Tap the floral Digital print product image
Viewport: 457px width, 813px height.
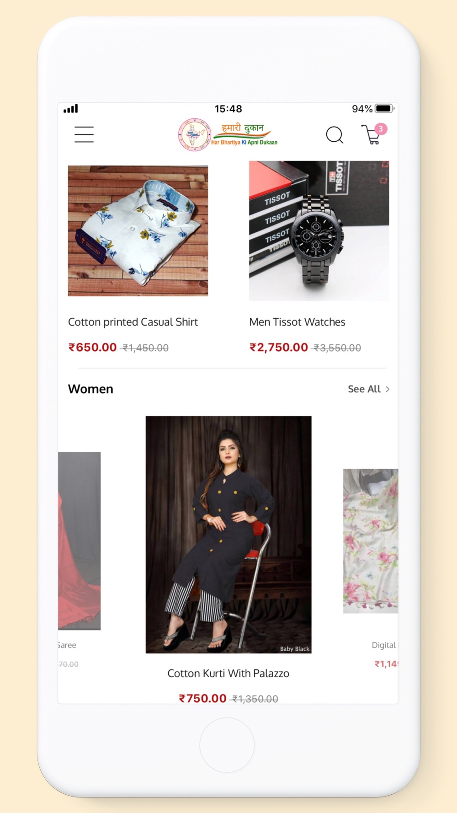371,541
